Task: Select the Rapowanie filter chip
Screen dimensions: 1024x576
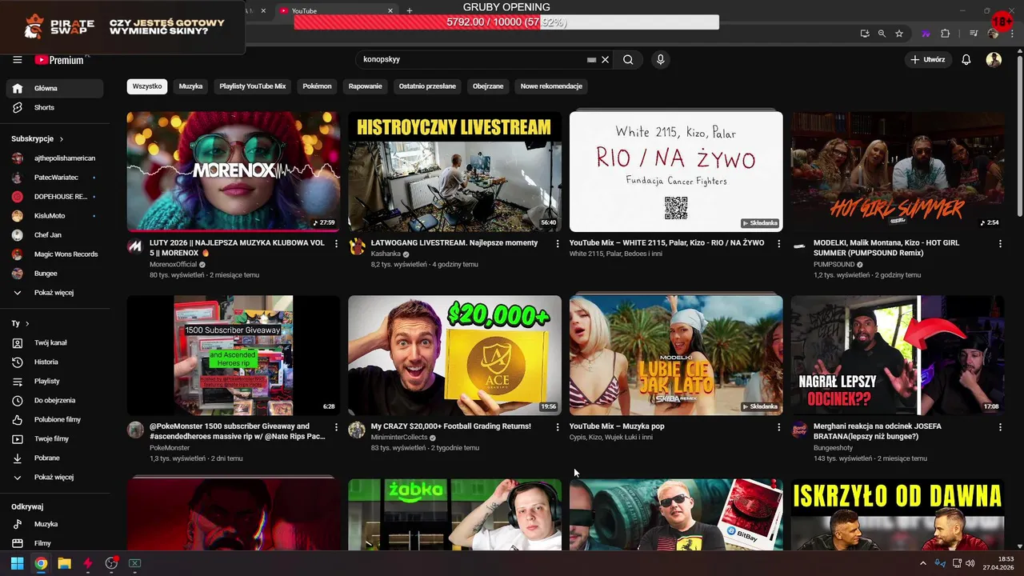Action: [366, 86]
